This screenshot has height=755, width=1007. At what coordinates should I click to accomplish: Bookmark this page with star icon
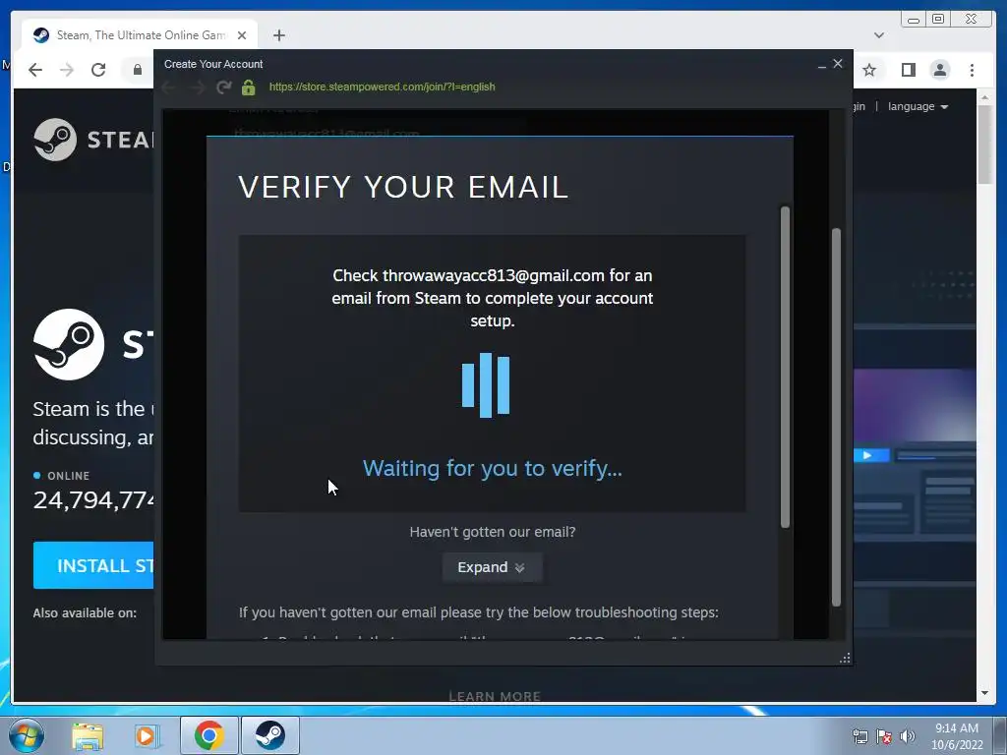[869, 70]
